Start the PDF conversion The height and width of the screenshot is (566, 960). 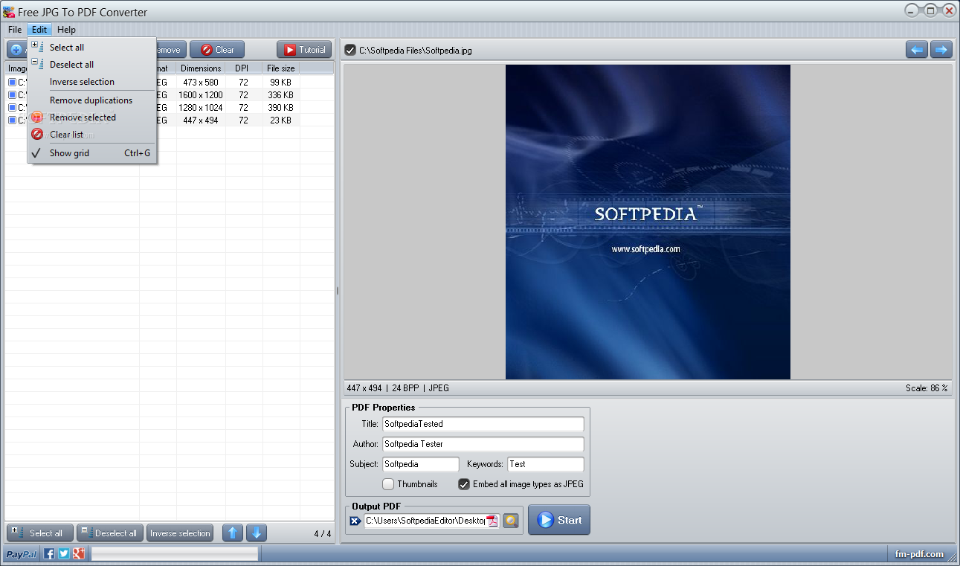coord(559,520)
